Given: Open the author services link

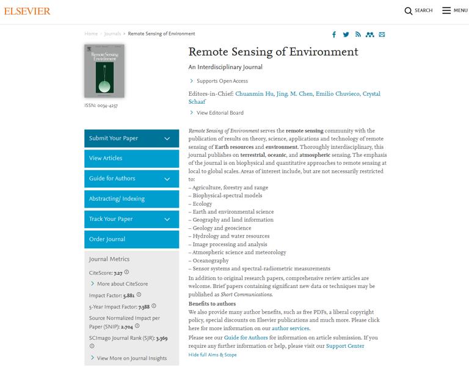Looking at the screenshot, I should coord(290,328).
